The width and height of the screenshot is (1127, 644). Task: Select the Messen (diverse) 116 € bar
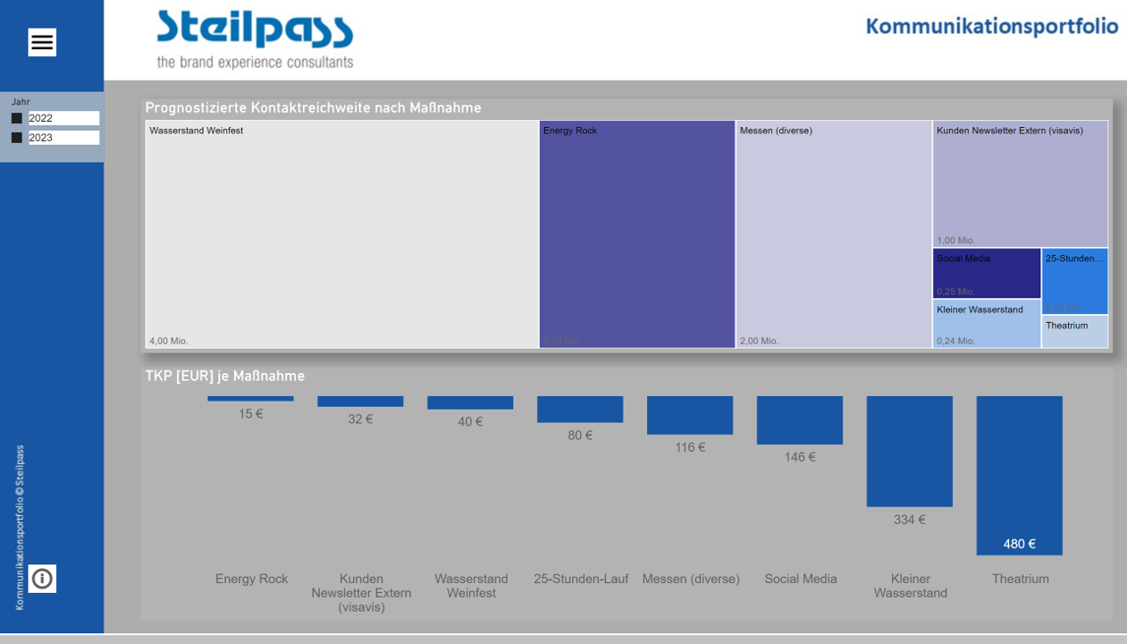pos(689,415)
